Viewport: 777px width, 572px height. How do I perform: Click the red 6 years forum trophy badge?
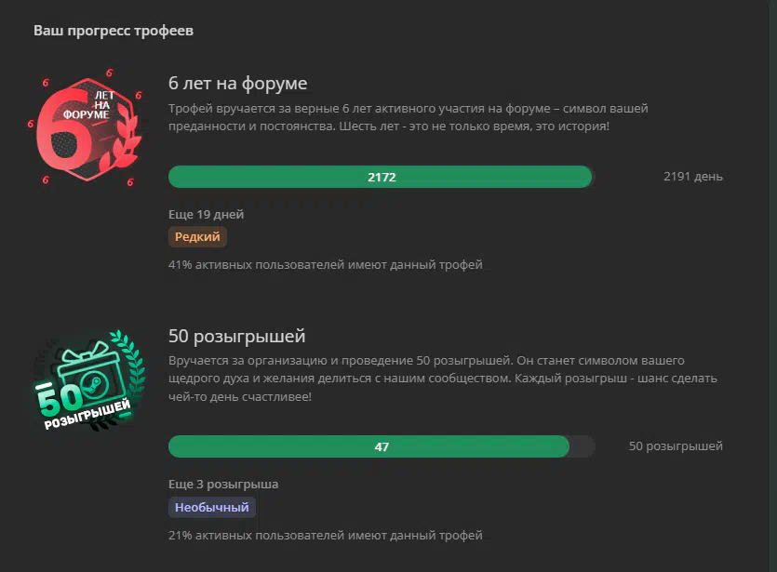pyautogui.click(x=86, y=128)
